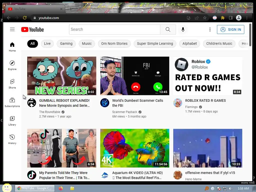Click the tray volume speaker icon
256x192 pixels.
click(230, 188)
